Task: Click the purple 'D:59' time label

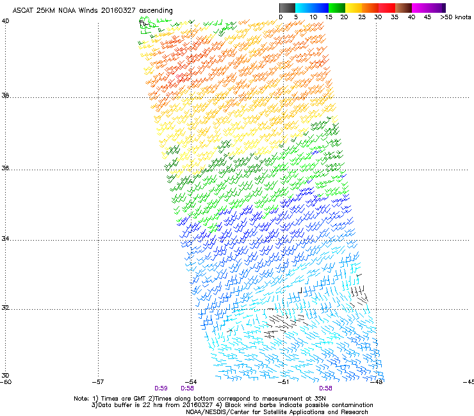Action: (161, 388)
